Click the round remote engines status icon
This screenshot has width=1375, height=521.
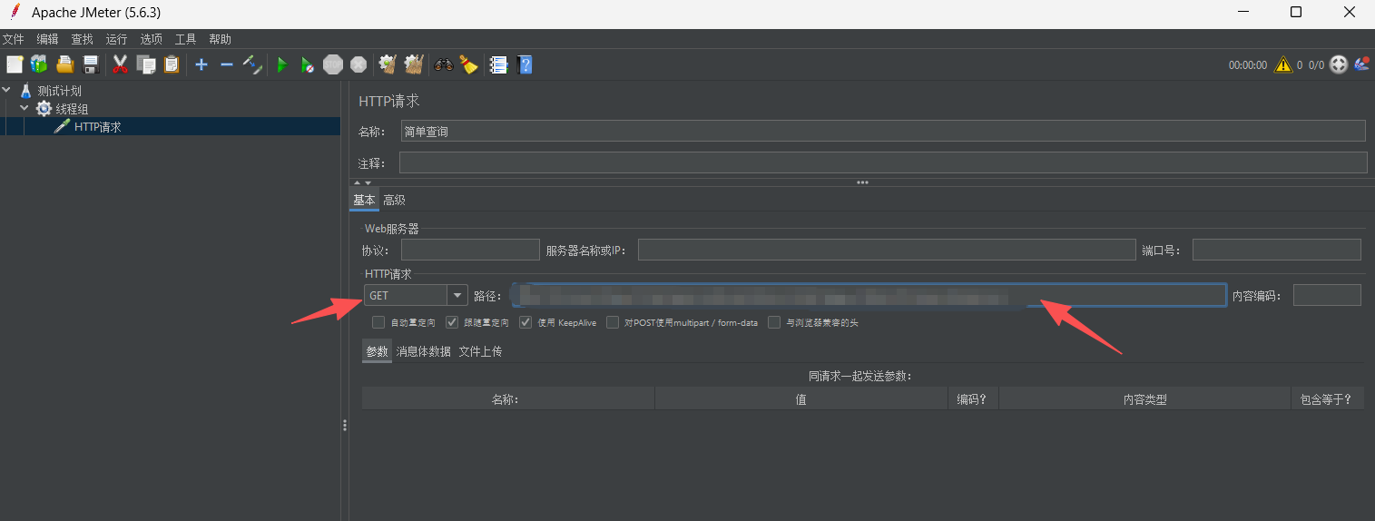tap(1339, 64)
